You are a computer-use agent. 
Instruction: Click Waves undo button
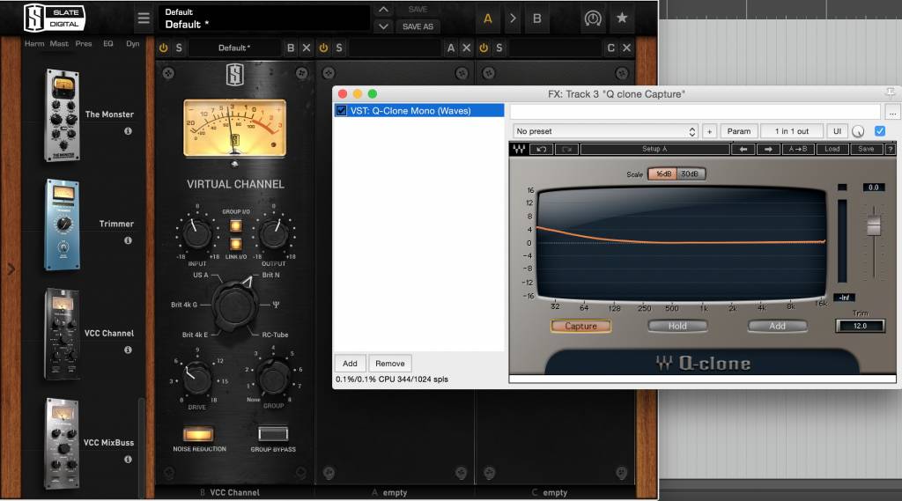pos(542,149)
